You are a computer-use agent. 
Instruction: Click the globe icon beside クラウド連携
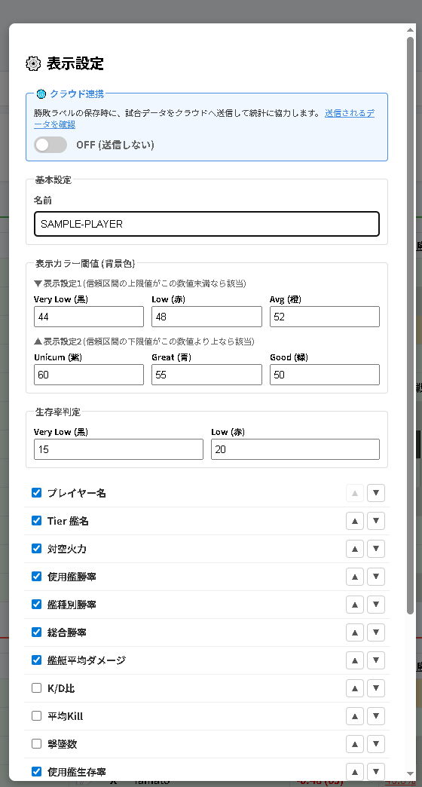point(41,94)
